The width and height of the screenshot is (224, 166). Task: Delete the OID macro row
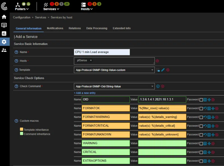[x=213, y=100]
